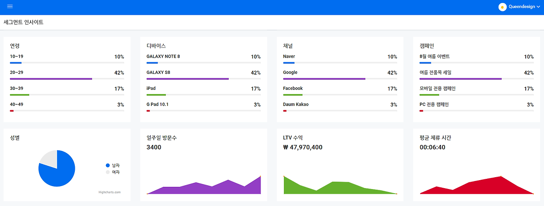The width and height of the screenshot is (544, 206).
Task: Select the Naver channel label
Action: [x=289, y=56]
